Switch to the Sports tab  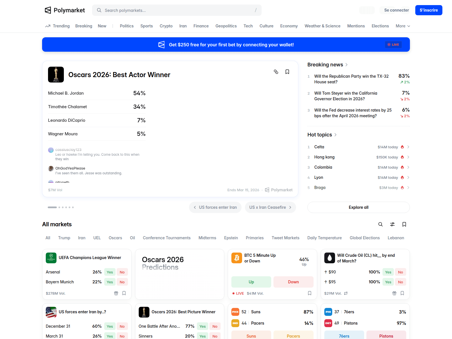coord(146,26)
